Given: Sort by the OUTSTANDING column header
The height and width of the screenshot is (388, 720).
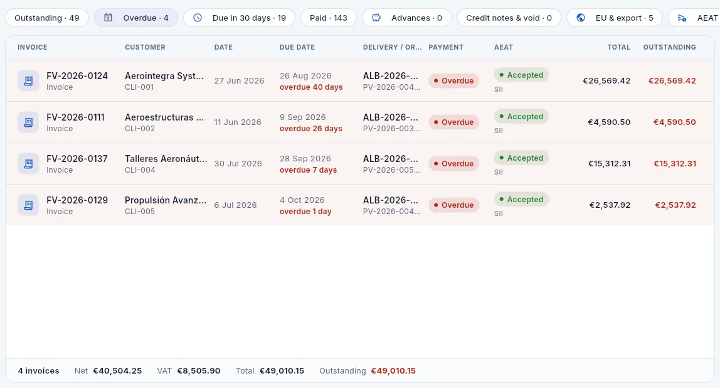Looking at the screenshot, I should (669, 47).
